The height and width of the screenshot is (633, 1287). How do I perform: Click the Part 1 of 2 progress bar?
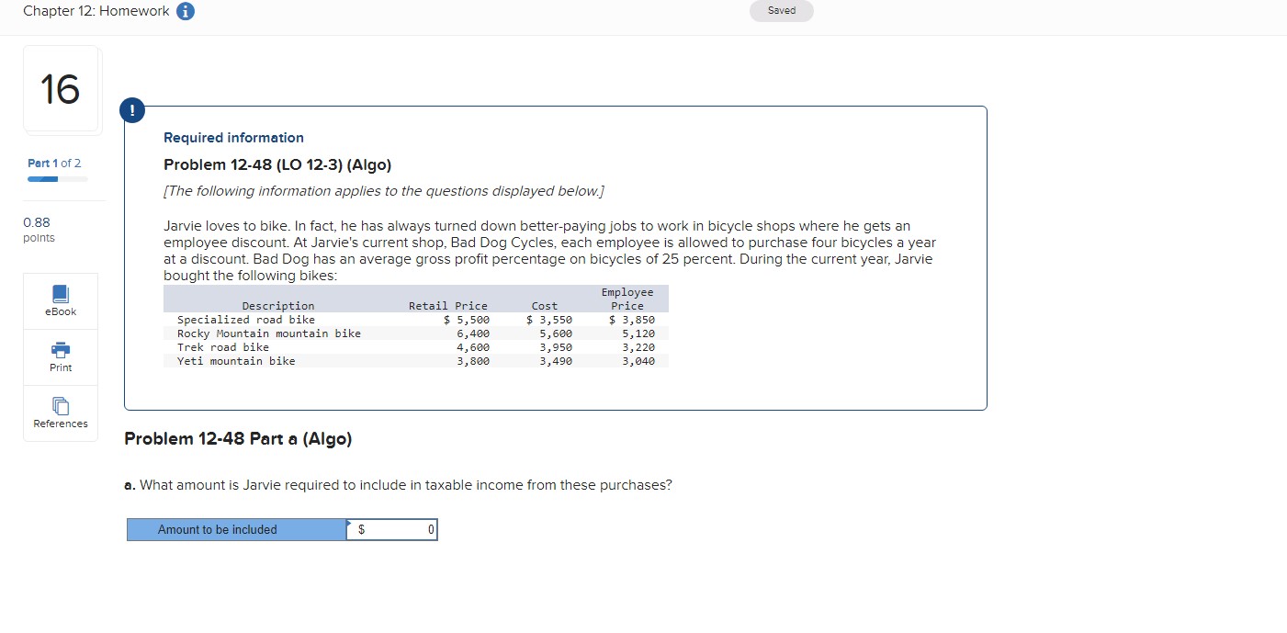(57, 179)
